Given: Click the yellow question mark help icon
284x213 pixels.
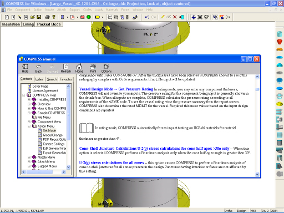Looking at the screenshot, I should coord(54,17).
